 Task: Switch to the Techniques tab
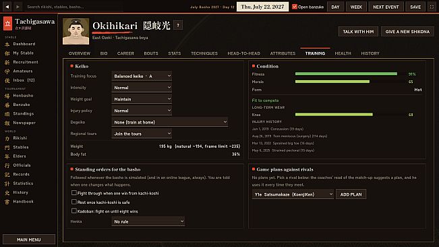tap(204, 53)
